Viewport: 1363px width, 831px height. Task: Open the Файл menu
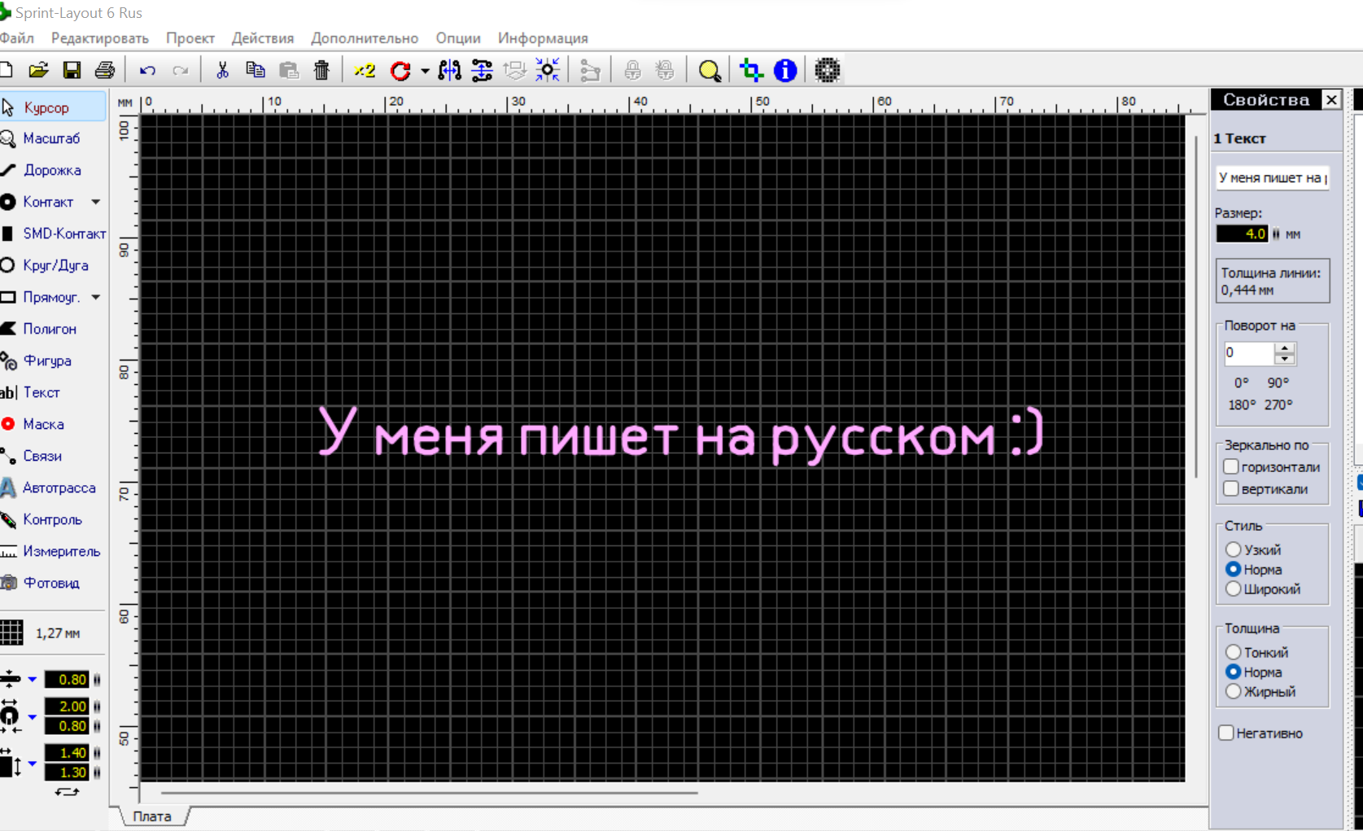point(17,38)
